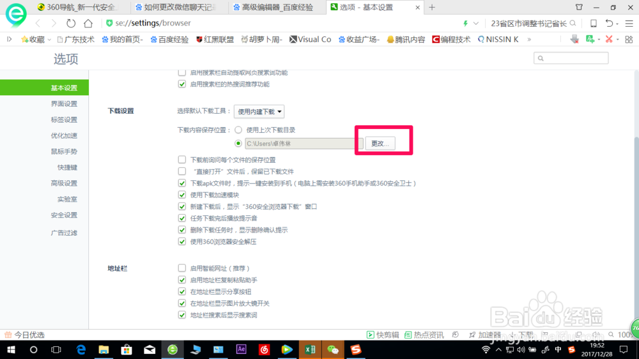Toggle 使用360浏览器安全解压 checkbox

[x=181, y=241]
